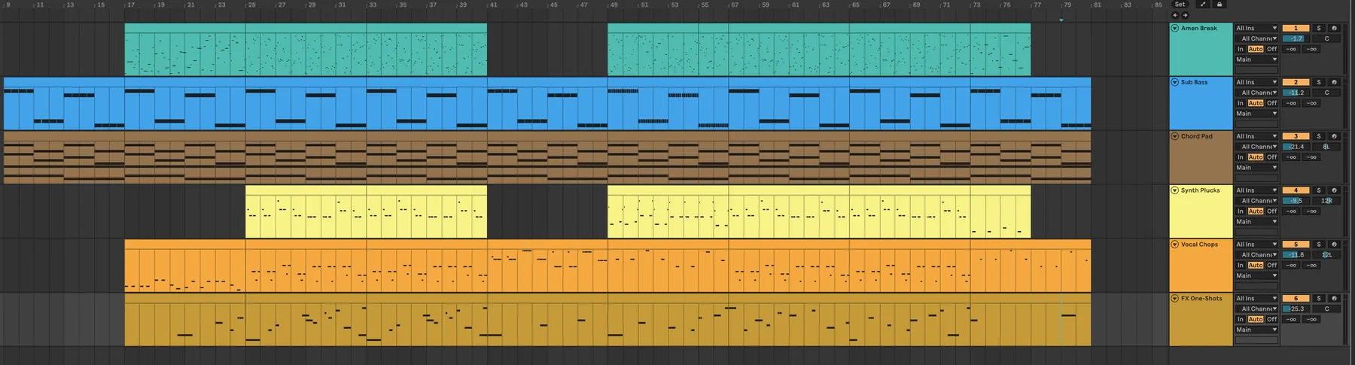This screenshot has width=1355, height=365.
Task: Open Synth Plucks Main output dropdown
Action: tap(1256, 222)
